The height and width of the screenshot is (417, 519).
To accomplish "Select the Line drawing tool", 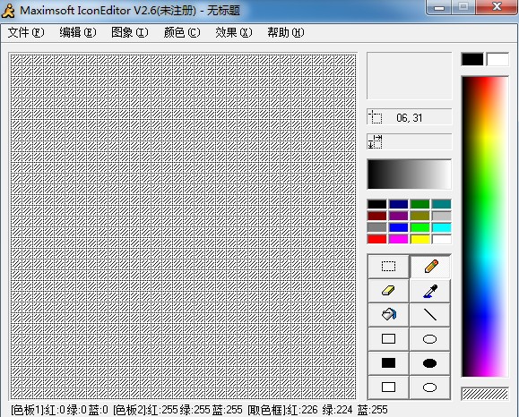I will click(x=430, y=315).
